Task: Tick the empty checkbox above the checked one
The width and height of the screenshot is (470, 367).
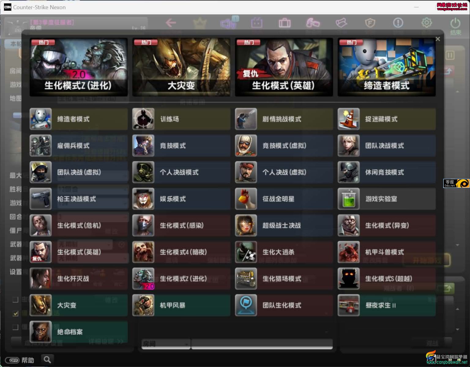Action: point(15,300)
